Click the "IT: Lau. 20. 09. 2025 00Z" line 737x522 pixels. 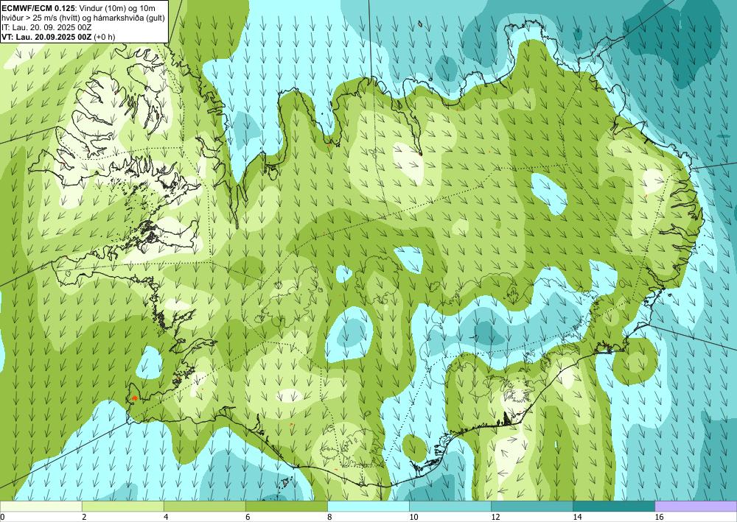coord(46,27)
